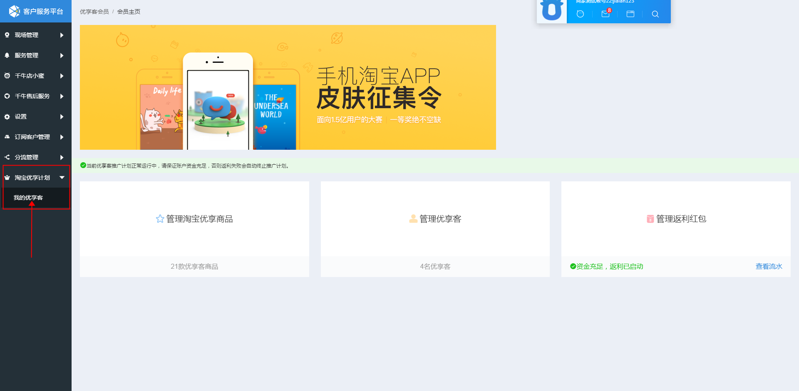The height and width of the screenshot is (391, 799).
Task: Open the window panel icon in Qianniu widget
Action: (x=630, y=14)
